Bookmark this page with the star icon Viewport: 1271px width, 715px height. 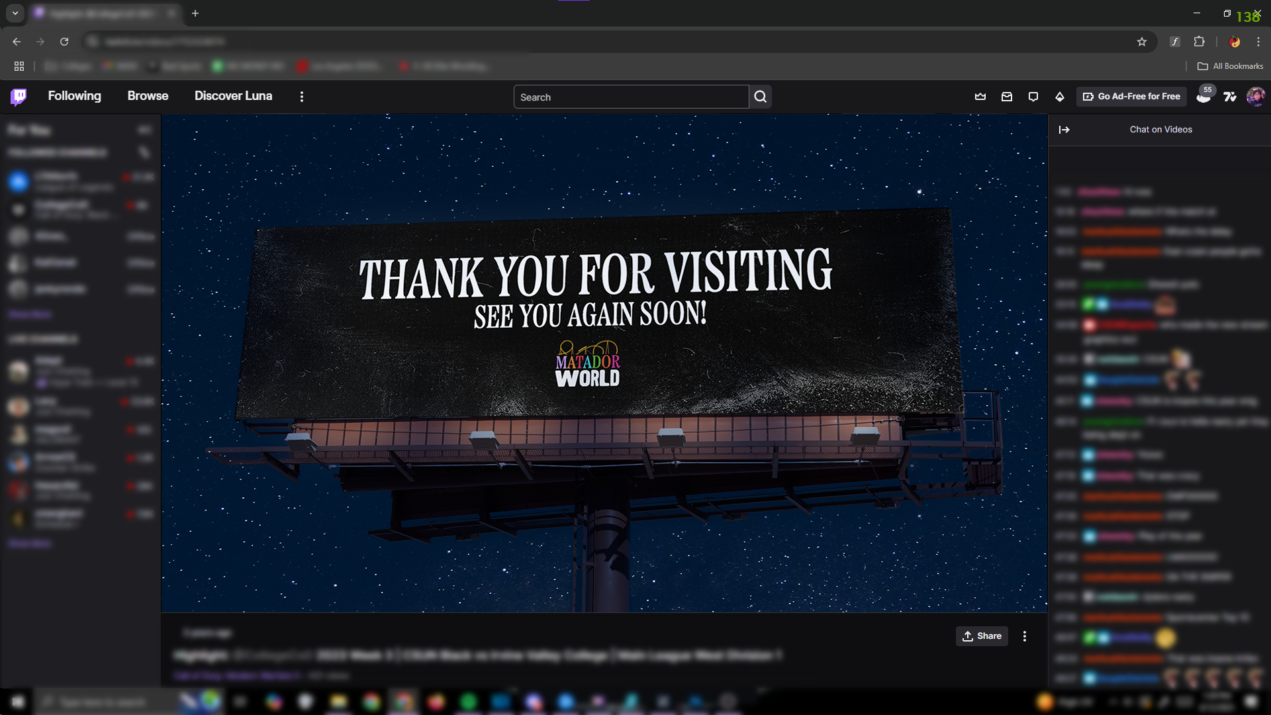pyautogui.click(x=1142, y=42)
